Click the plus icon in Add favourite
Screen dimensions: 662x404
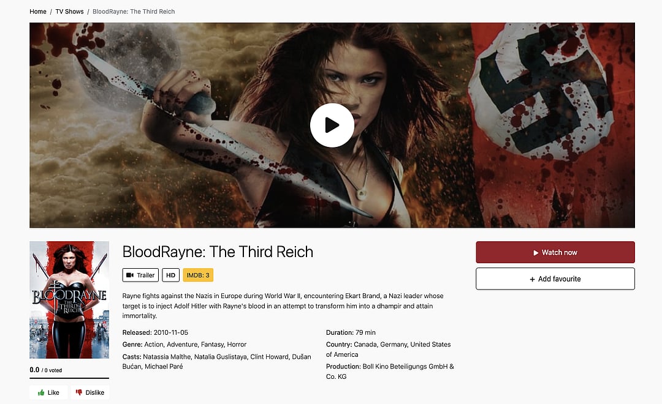(x=532, y=279)
